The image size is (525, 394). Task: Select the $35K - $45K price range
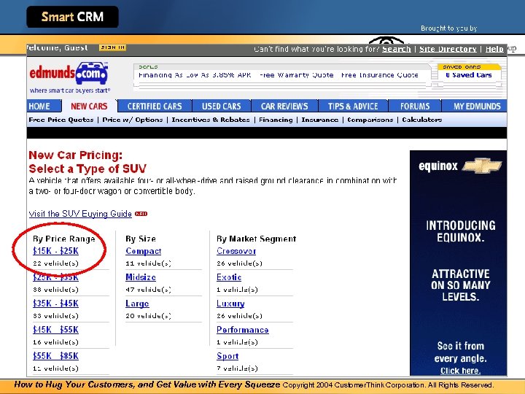(x=55, y=304)
